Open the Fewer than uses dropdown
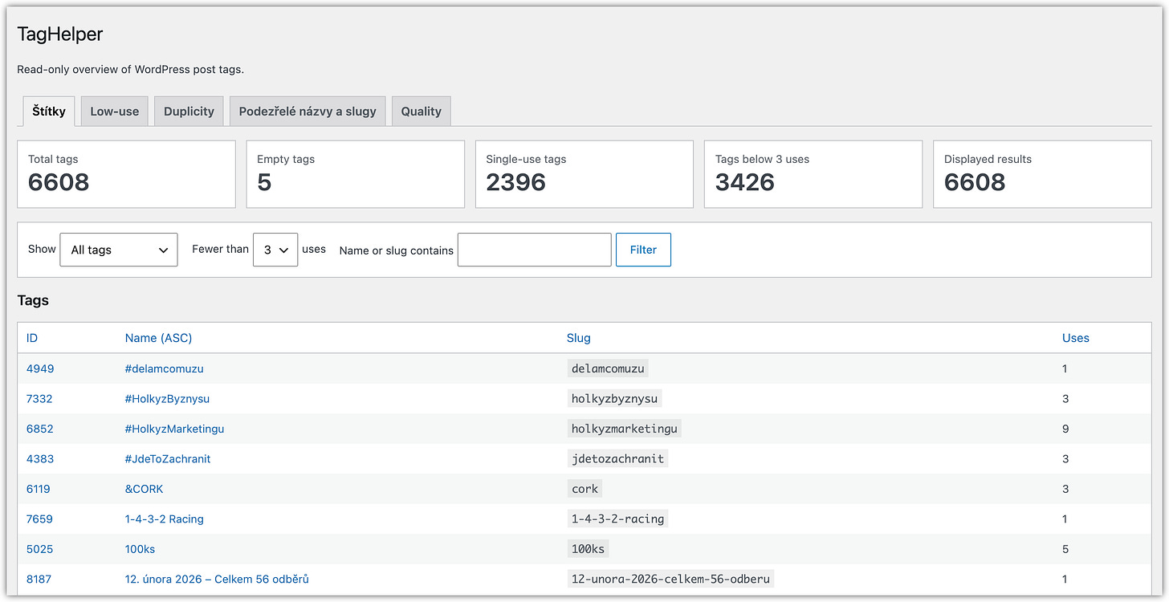The image size is (1169, 602). 275,250
